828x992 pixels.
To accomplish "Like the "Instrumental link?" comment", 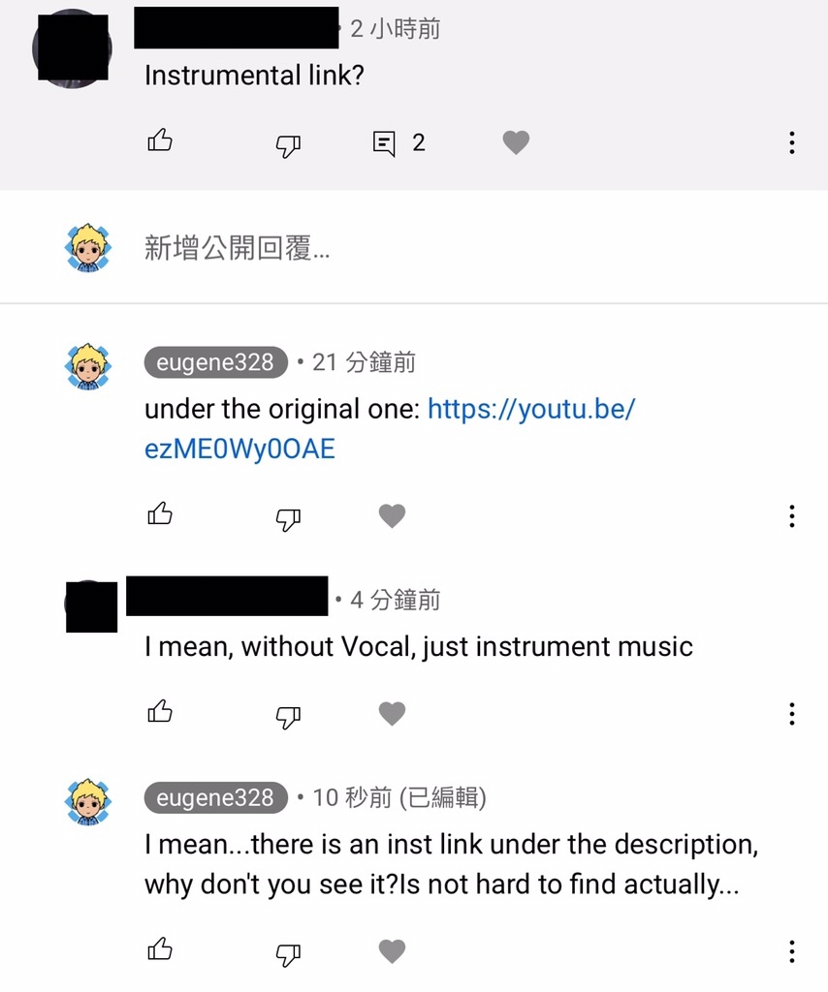I will [160, 139].
